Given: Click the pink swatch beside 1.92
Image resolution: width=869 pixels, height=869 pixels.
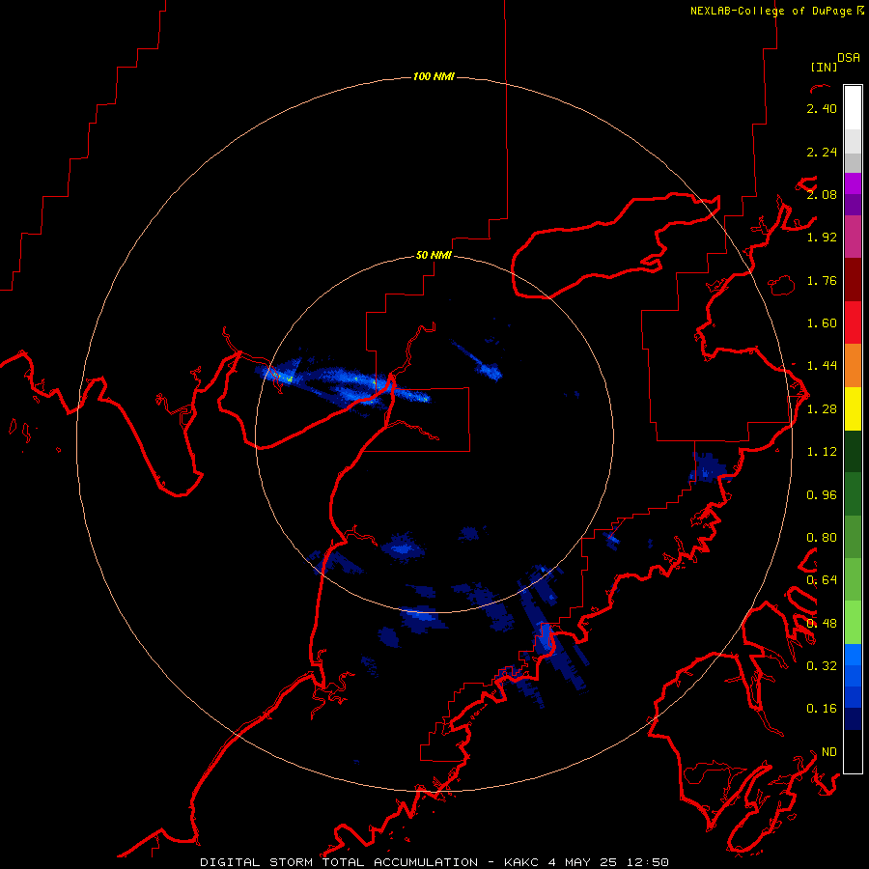Looking at the screenshot, I should 853,237.
